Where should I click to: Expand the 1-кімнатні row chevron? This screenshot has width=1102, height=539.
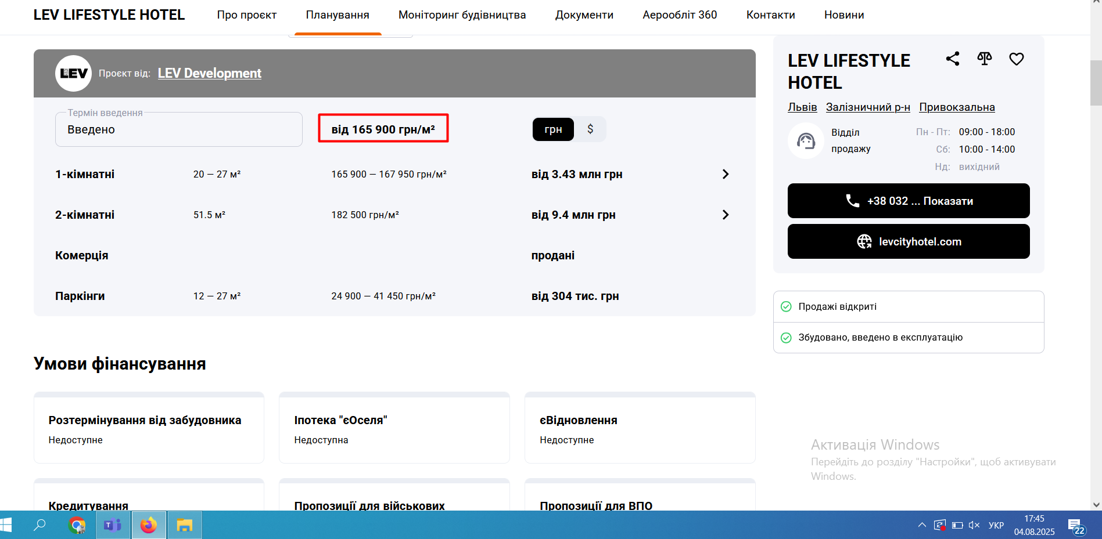[x=726, y=174]
